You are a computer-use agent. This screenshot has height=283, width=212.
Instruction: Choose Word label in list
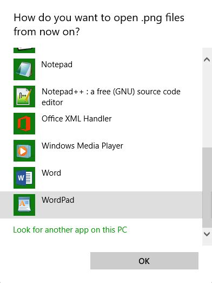click(x=51, y=173)
